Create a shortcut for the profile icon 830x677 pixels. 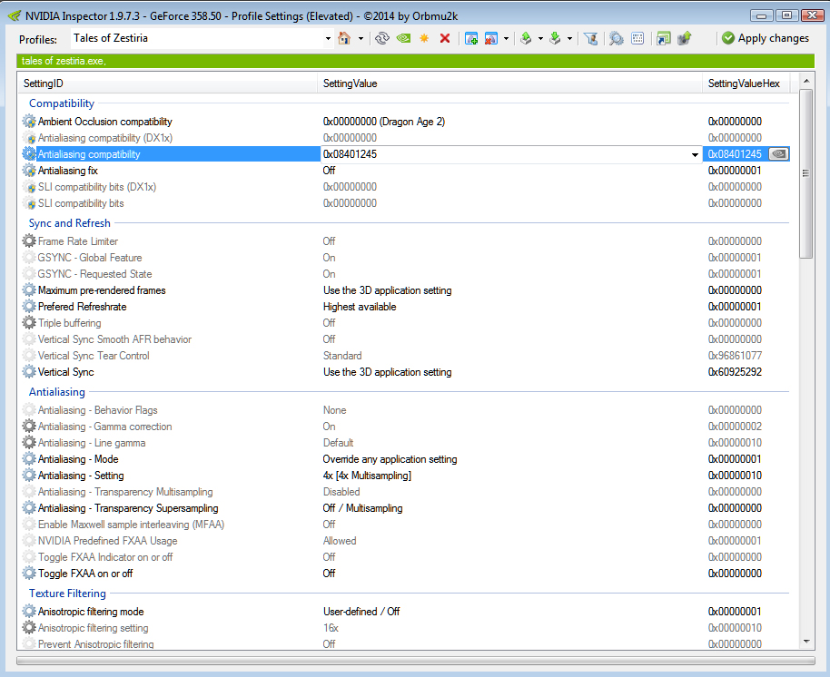point(663,38)
